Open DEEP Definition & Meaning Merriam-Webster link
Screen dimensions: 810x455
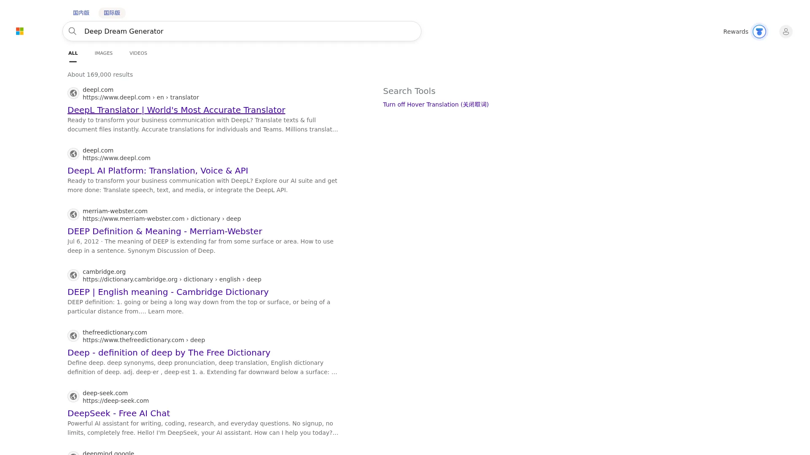pos(165,231)
